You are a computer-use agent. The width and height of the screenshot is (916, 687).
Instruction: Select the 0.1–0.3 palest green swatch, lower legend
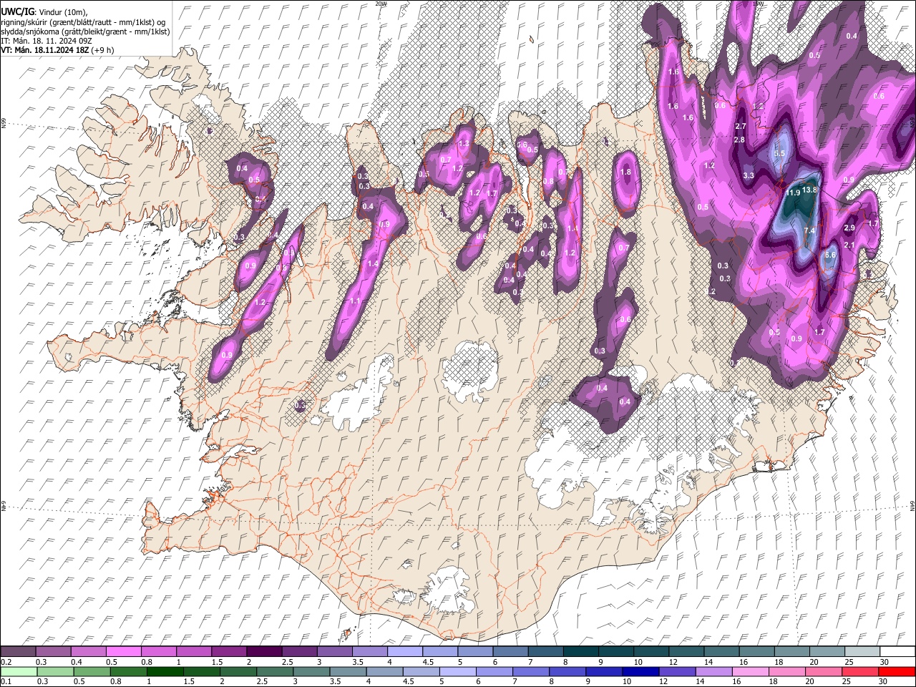pos(18,671)
